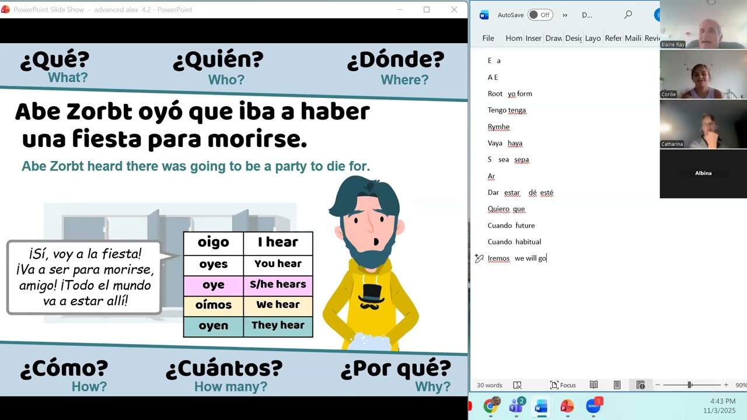
Task: Select Catharina's video thumbnail
Action: pos(703,124)
